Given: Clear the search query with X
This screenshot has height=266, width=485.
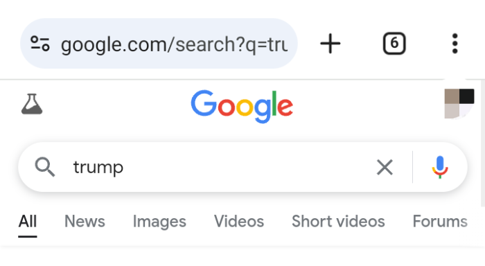Looking at the screenshot, I should coord(385,168).
